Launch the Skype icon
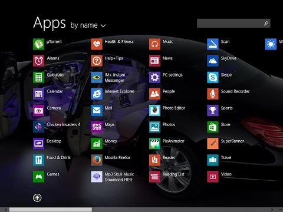This screenshot has width=283, height=212. pyautogui.click(x=213, y=77)
